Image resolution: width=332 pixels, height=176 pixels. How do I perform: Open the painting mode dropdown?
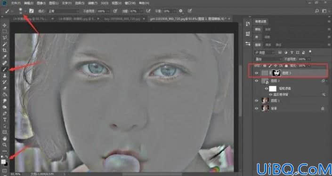(64, 11)
